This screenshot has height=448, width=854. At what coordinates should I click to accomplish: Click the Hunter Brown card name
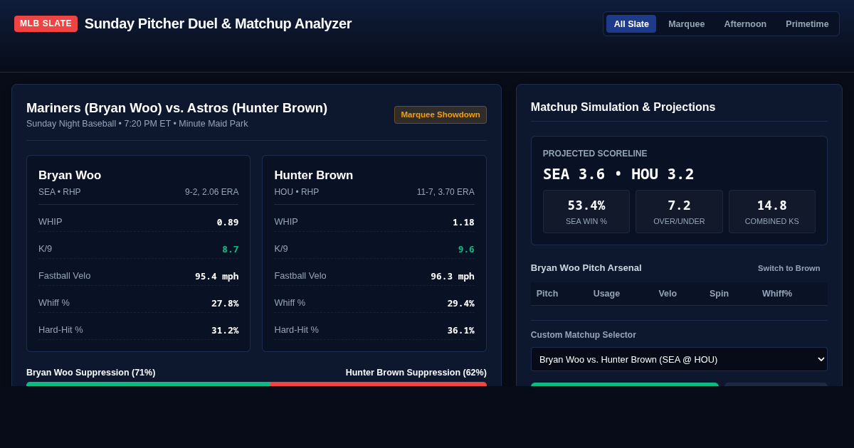point(314,175)
